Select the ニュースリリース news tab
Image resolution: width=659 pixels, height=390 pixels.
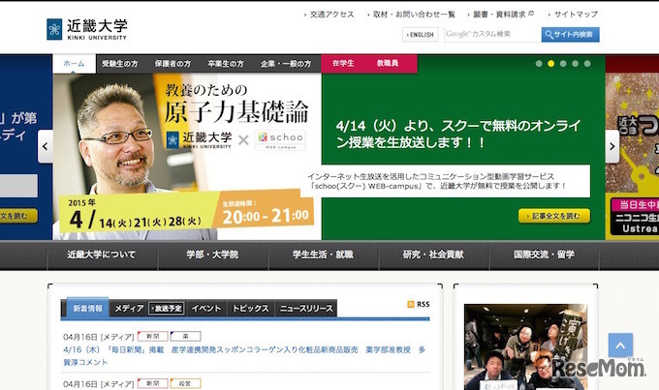306,309
